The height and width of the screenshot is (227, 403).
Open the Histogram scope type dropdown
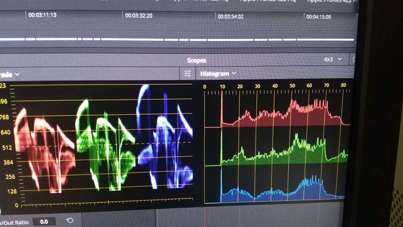(x=218, y=74)
